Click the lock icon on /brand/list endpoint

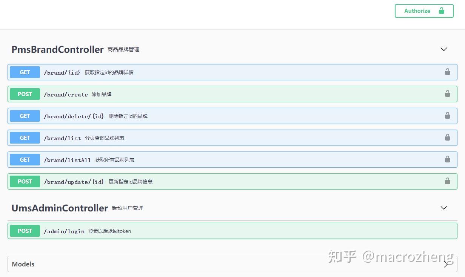pyautogui.click(x=448, y=138)
